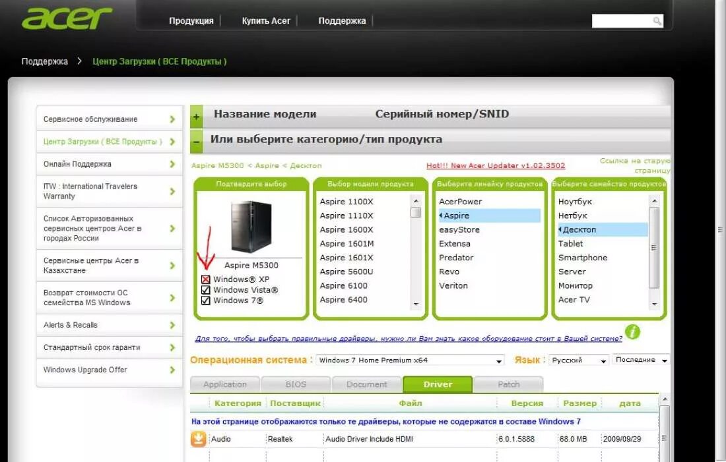
Task: Select Aspire 5600U model
Action: (x=346, y=272)
